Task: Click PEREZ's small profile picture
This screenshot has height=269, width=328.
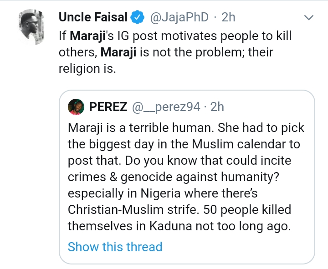Action: click(x=75, y=107)
